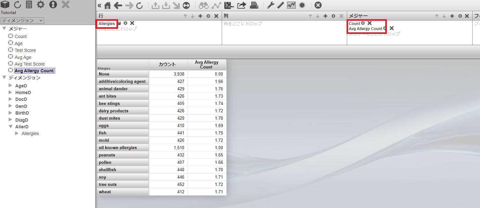Click the Home icon in the toolbar
The width and height of the screenshot is (480, 208).
coord(108,5)
